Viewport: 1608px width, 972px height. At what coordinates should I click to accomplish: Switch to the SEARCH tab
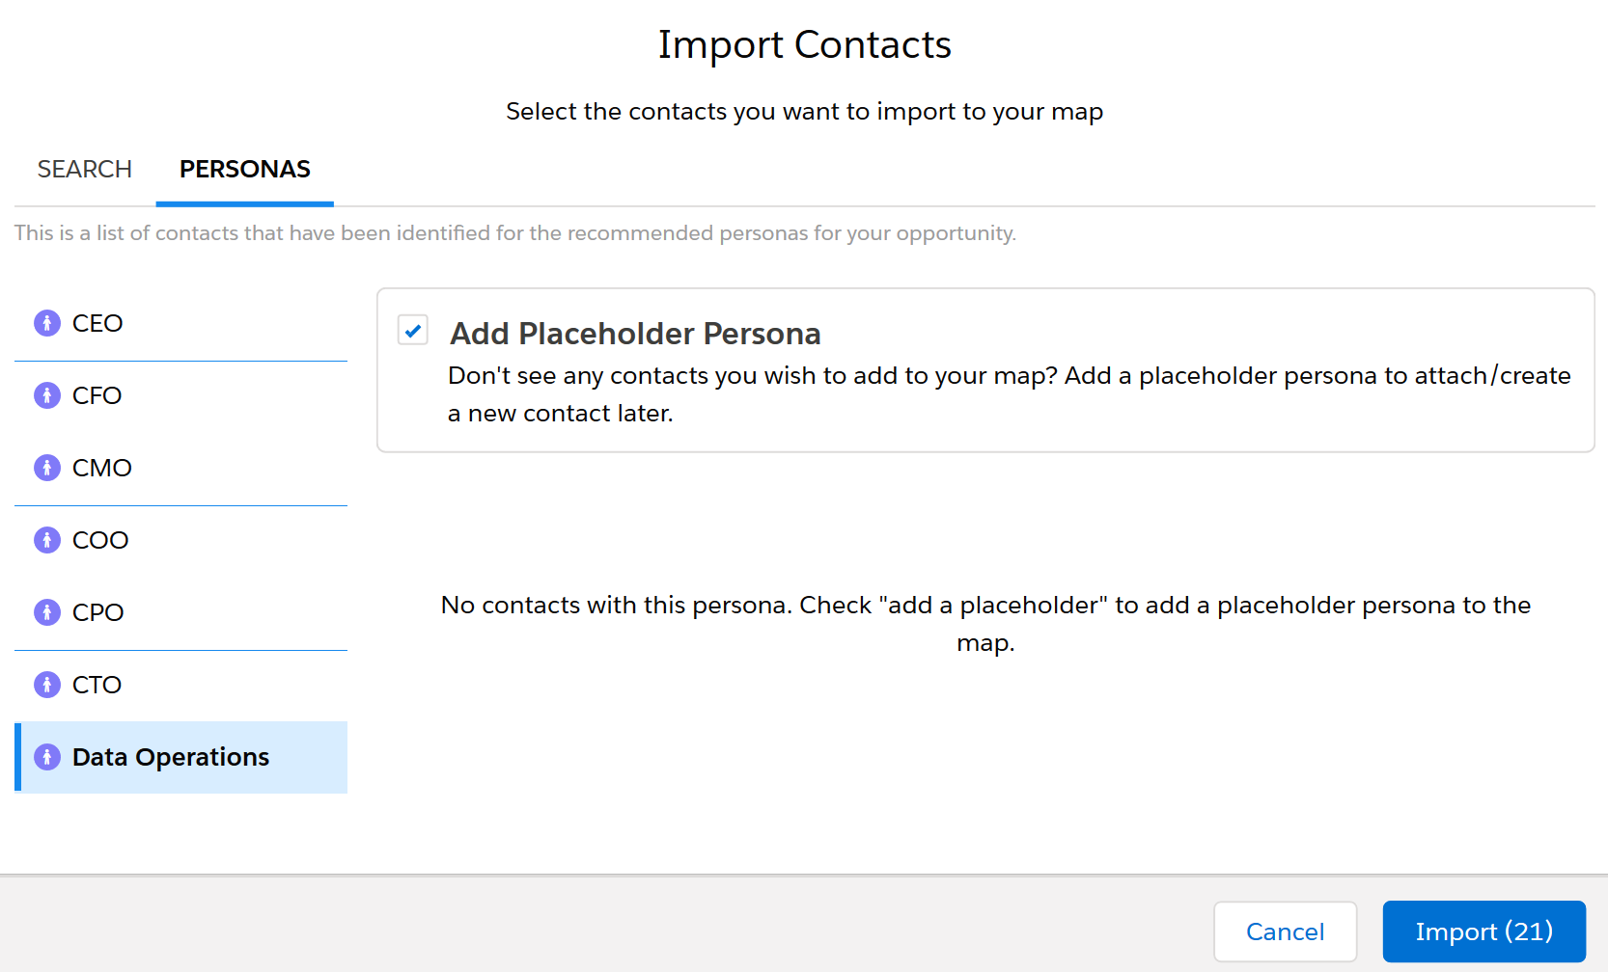(85, 170)
